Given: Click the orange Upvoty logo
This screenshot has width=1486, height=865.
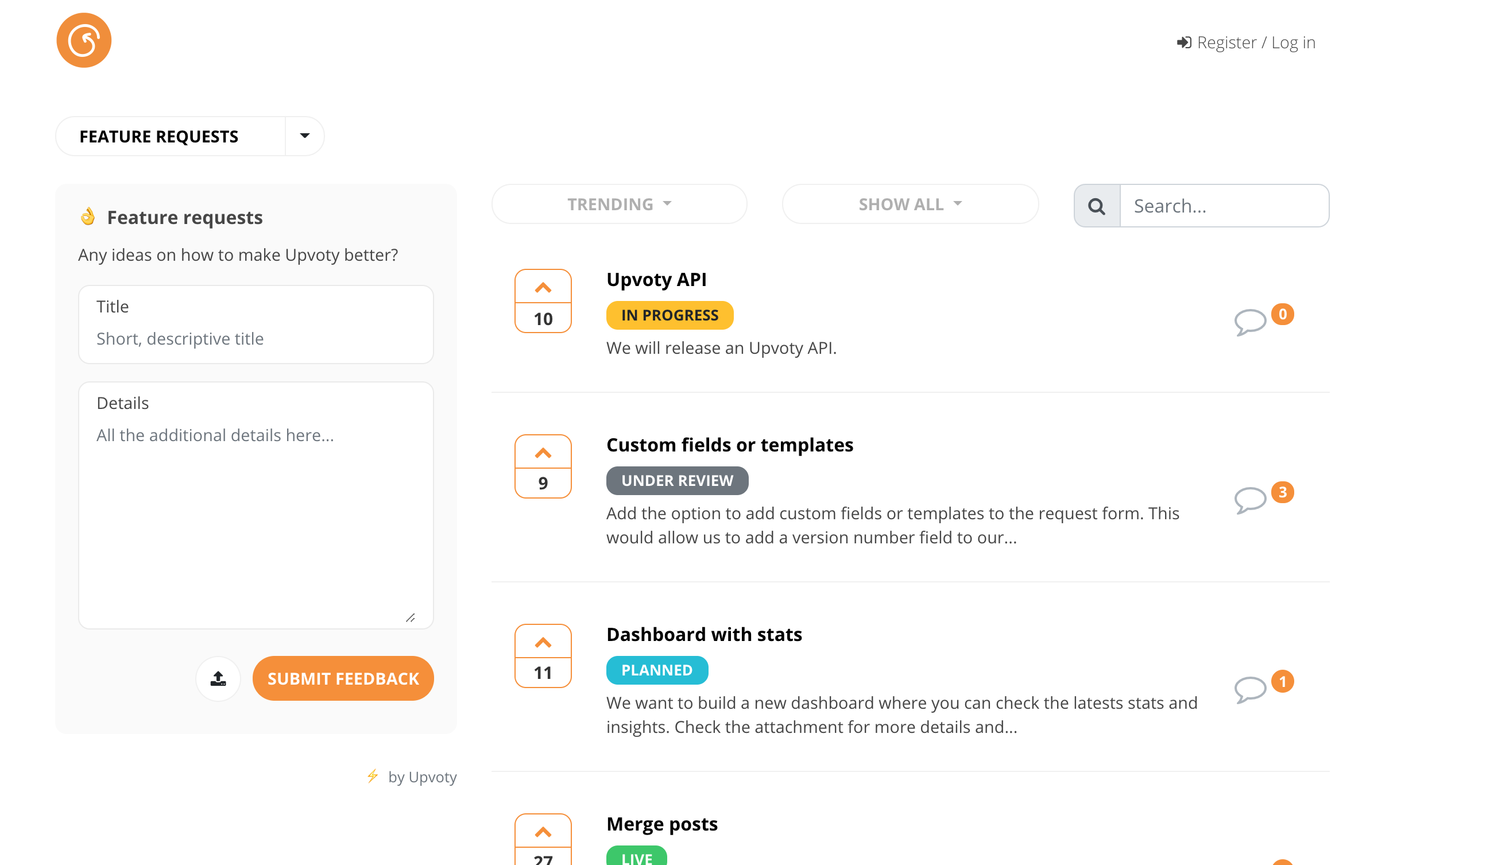Looking at the screenshot, I should (x=84, y=40).
